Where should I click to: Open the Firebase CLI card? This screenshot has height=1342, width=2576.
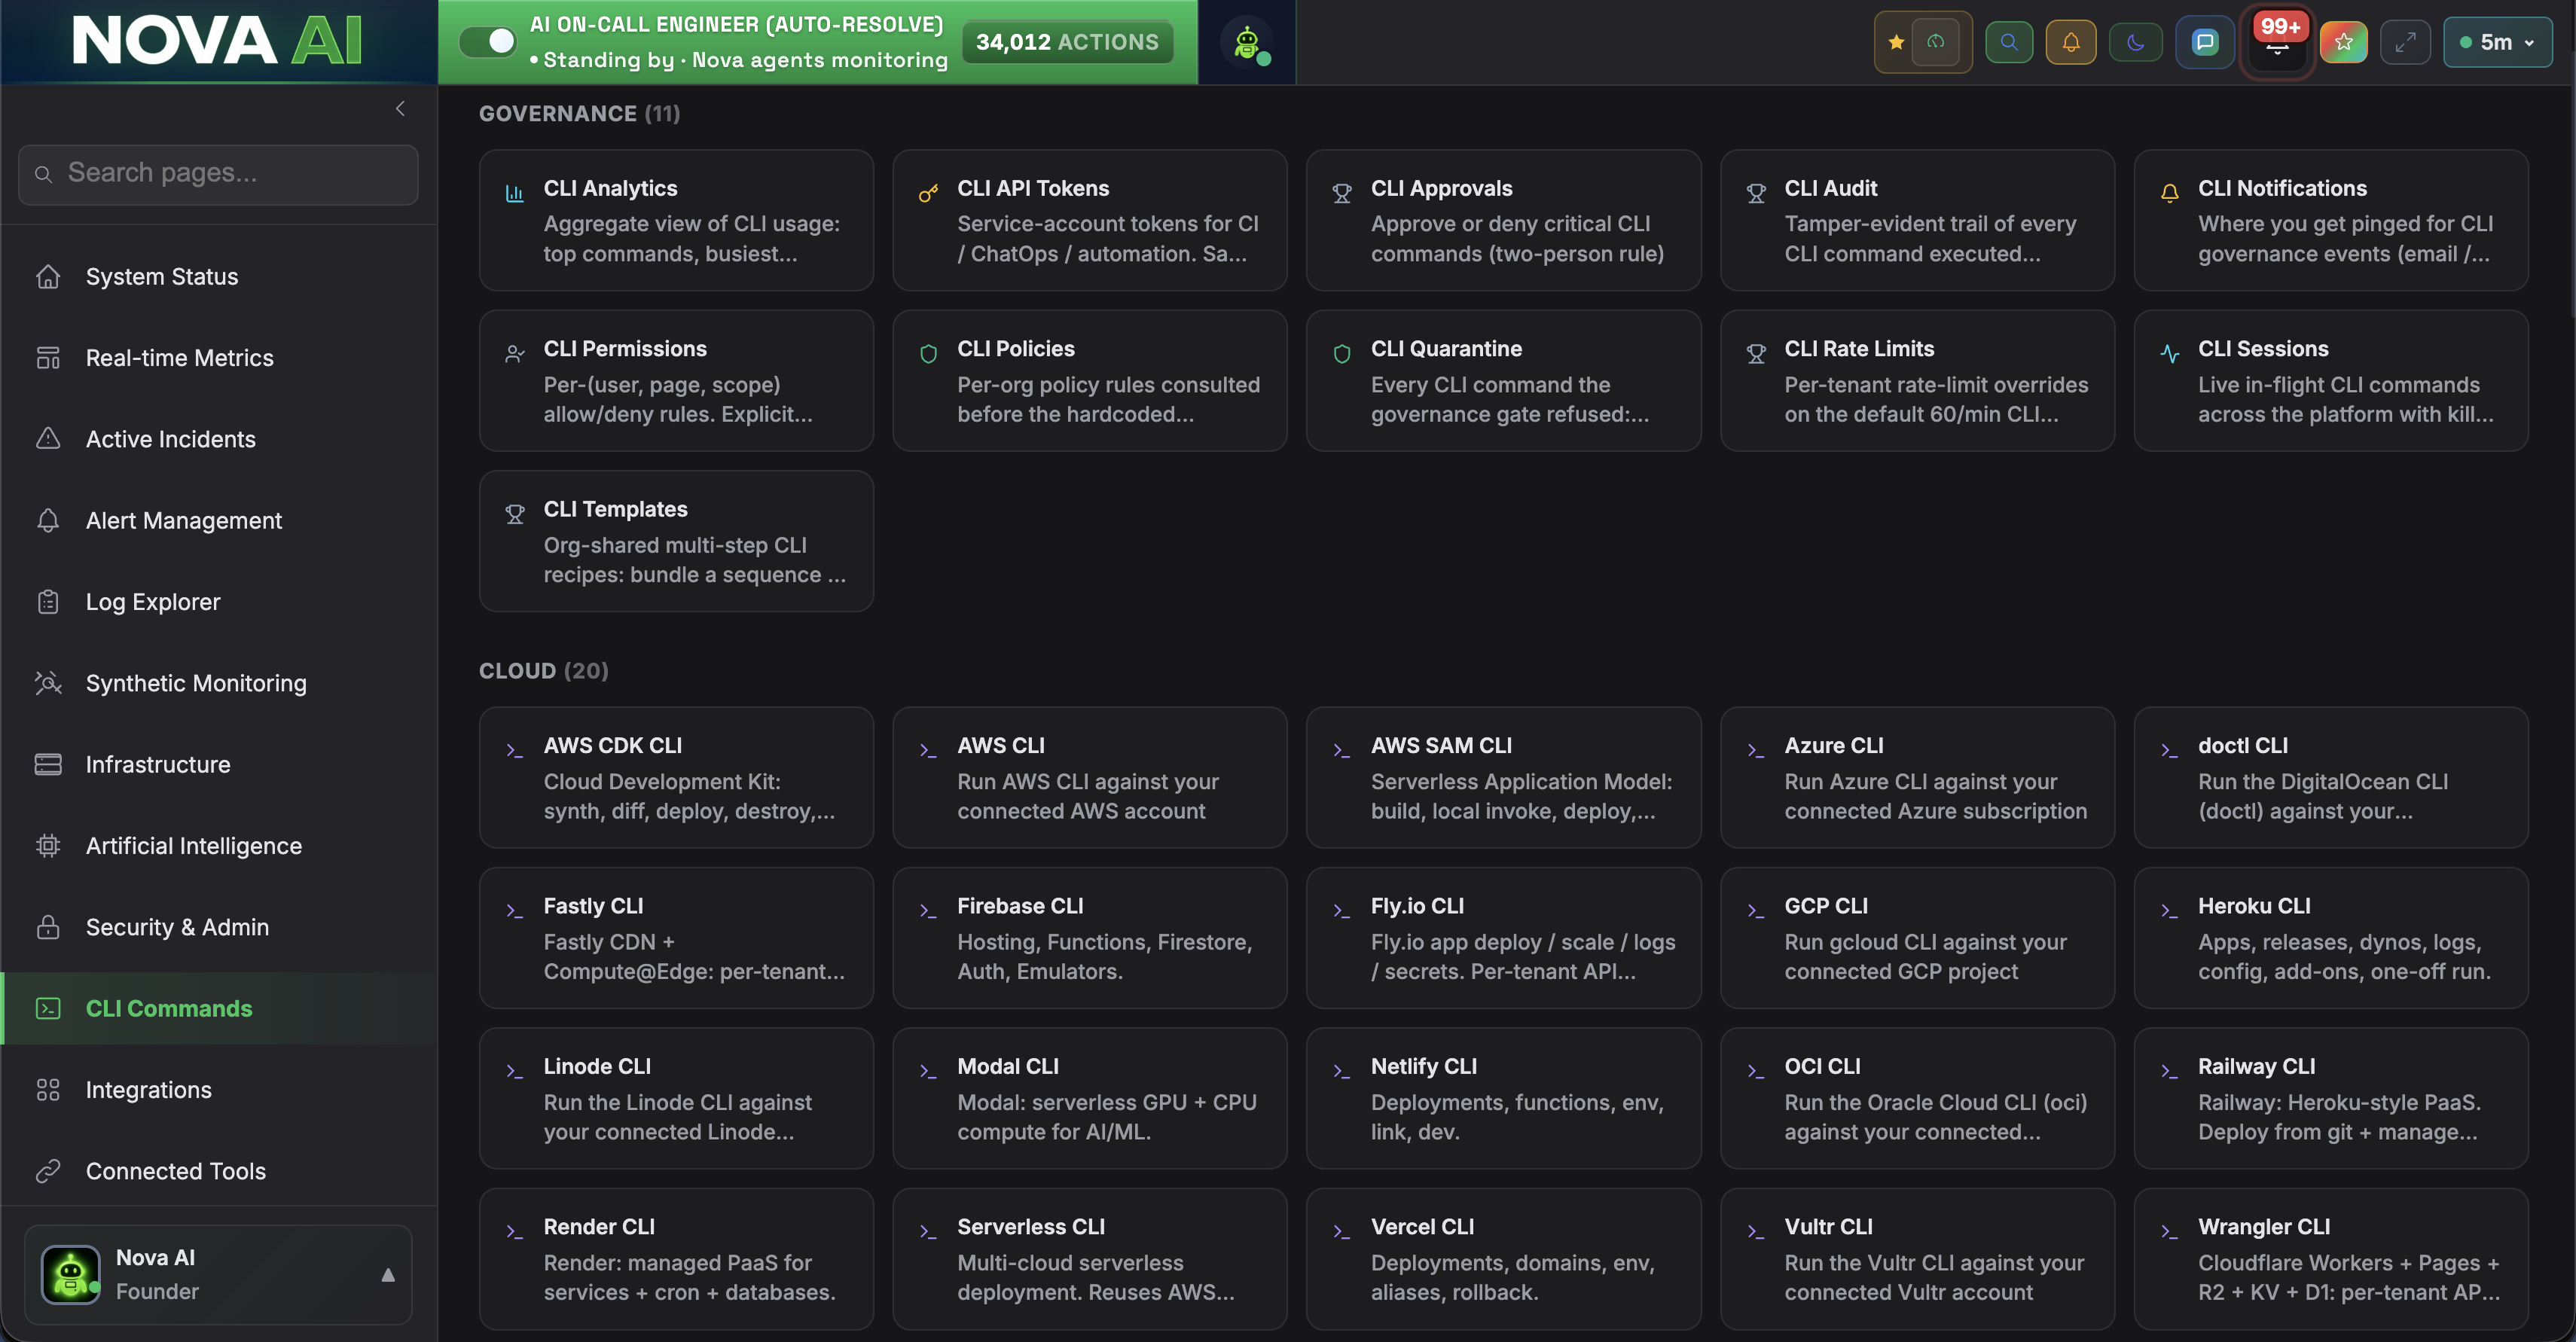pos(1090,938)
